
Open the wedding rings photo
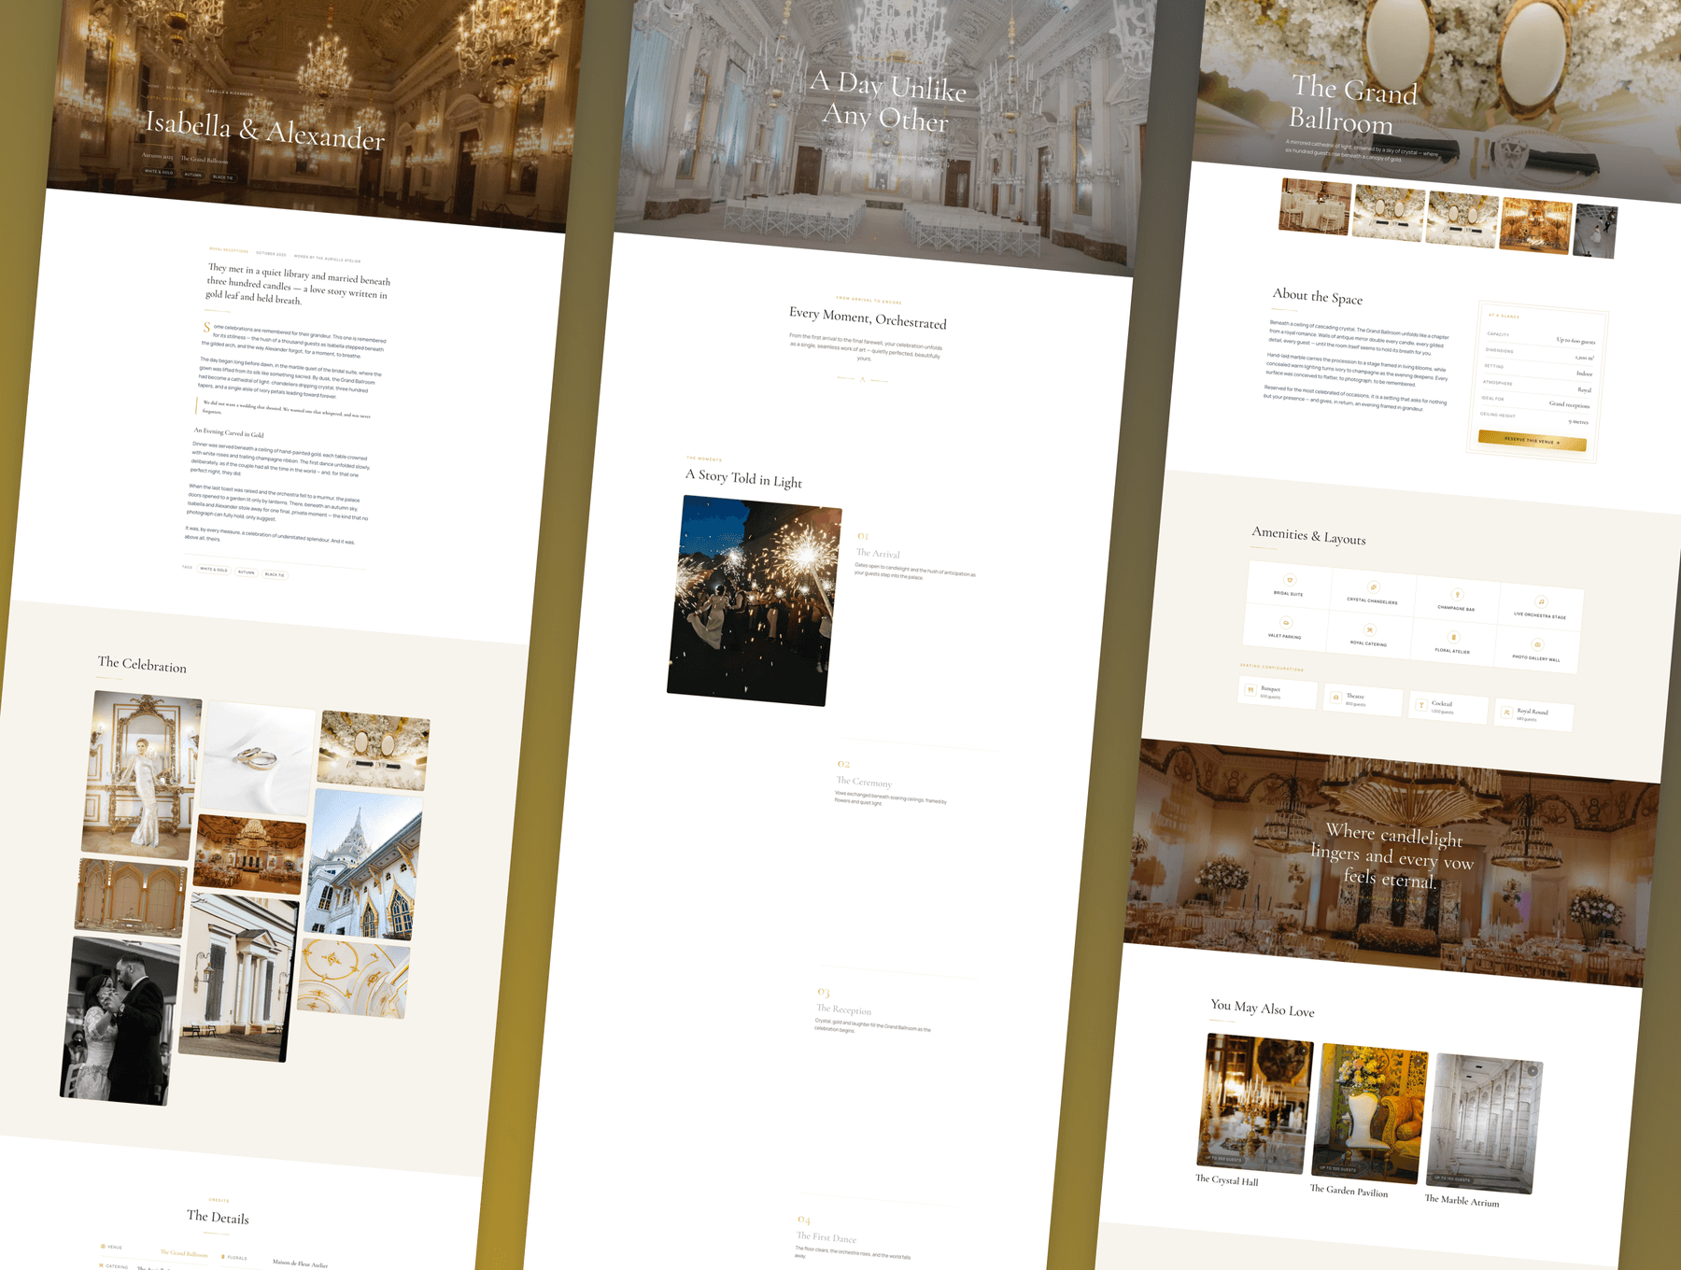[x=258, y=758]
